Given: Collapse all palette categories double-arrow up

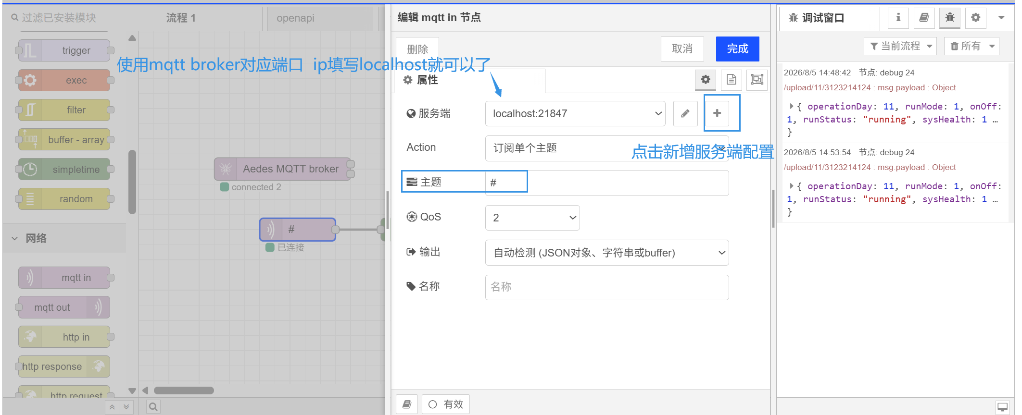Looking at the screenshot, I should click(x=112, y=407).
